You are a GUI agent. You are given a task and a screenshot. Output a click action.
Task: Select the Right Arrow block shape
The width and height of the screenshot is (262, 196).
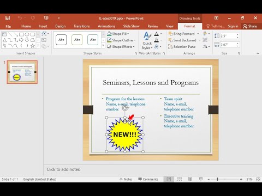pyautogui.click(x=21, y=40)
